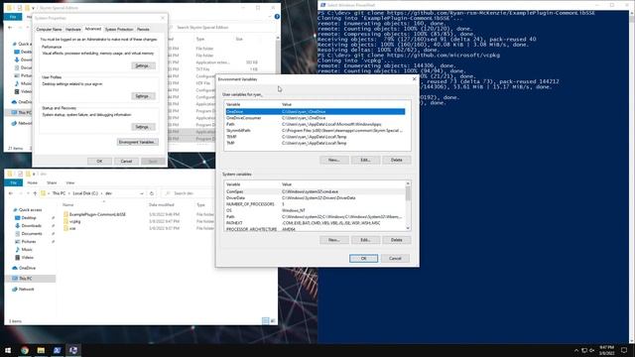Click the volume tray icon

[591, 350]
